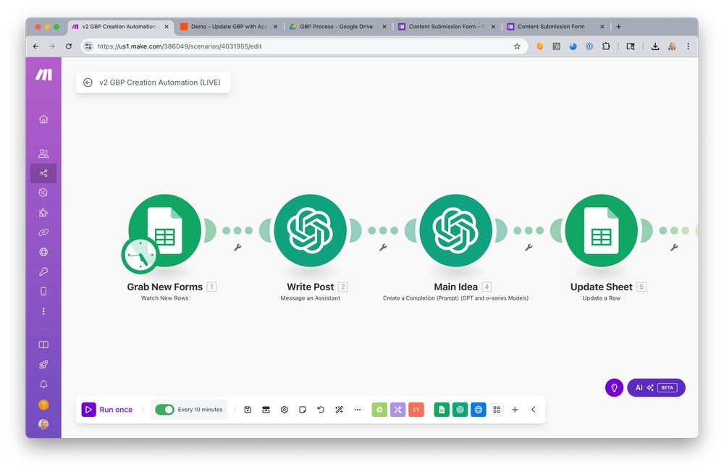Click the wrench after Update Sheet module
Viewport: 724px width, 472px height.
673,248
